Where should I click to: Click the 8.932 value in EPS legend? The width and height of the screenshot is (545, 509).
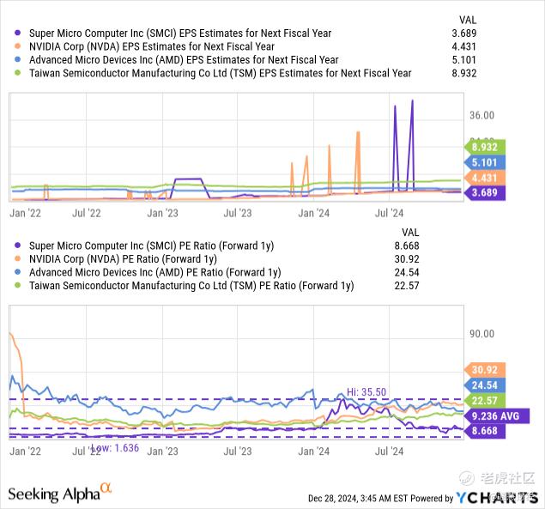464,73
